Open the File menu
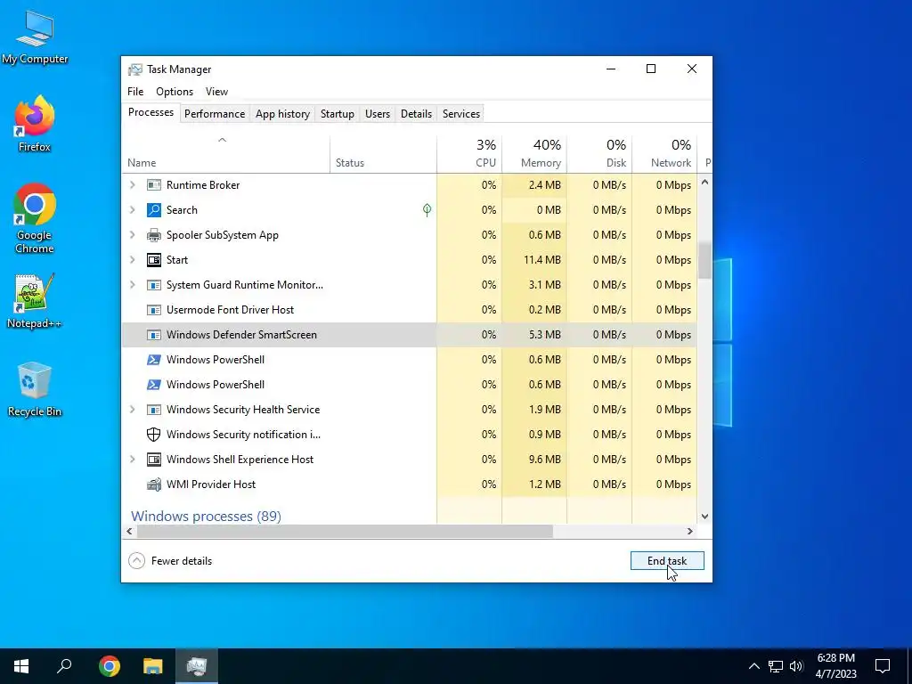 135,92
